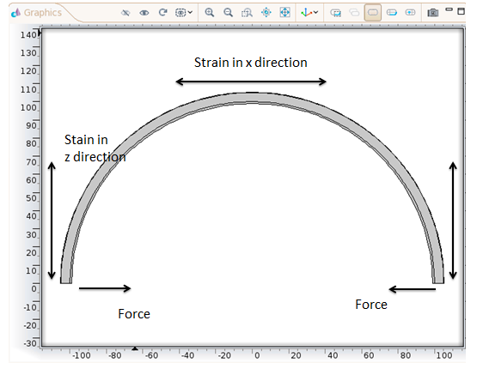Click the gray arch geometry domain
The height and width of the screenshot is (369, 483).
253,97
